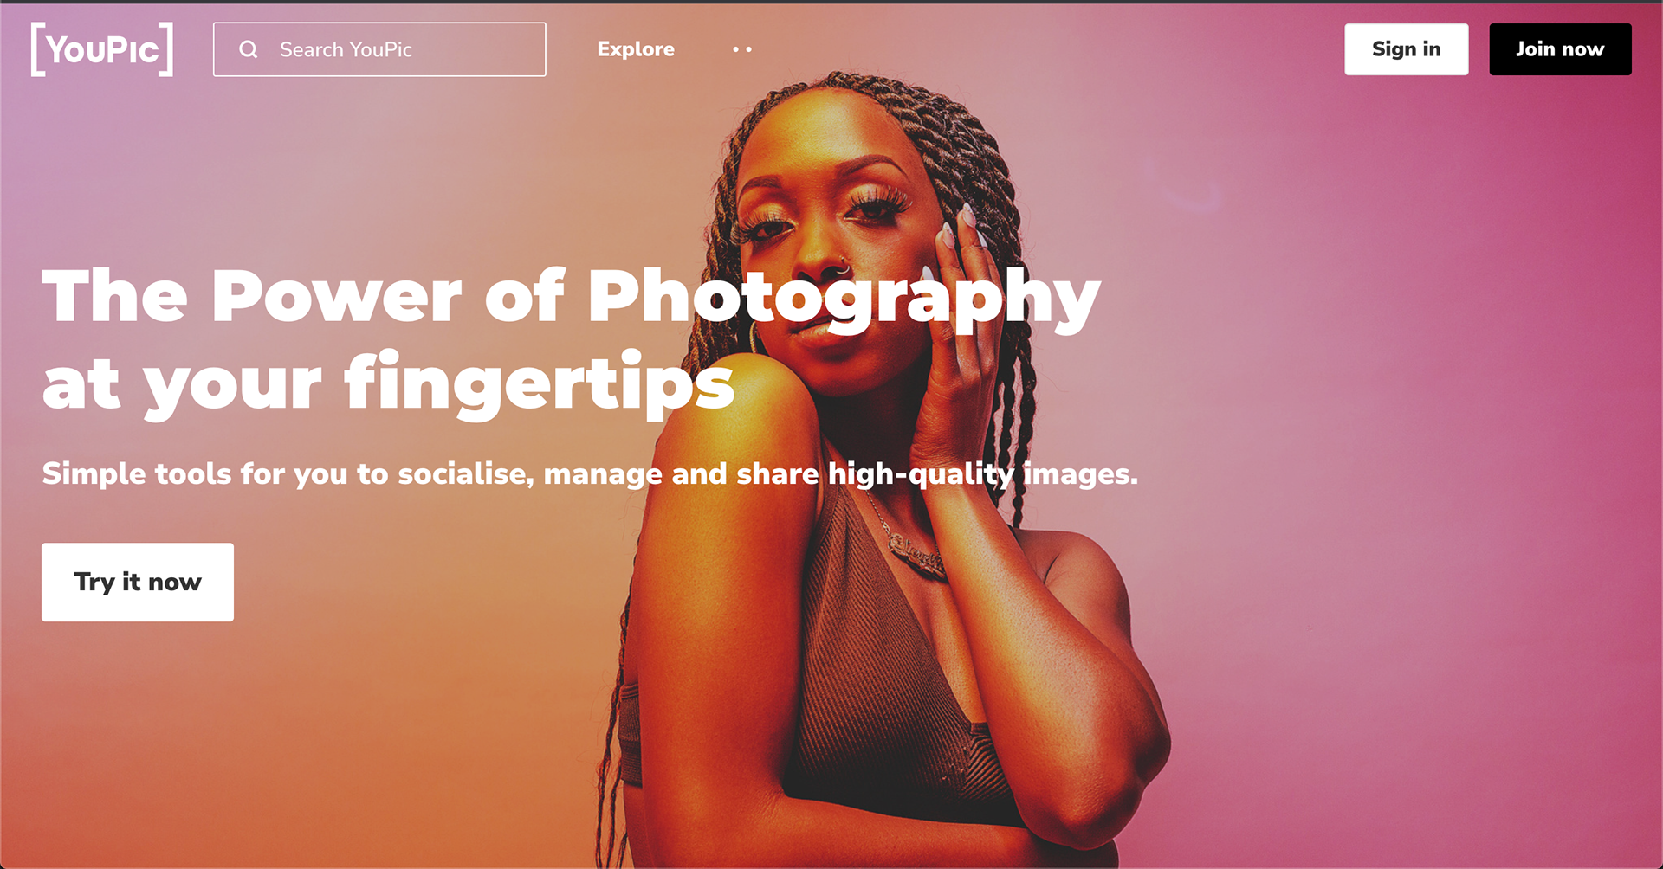Click the word 'Photography' in the headline
Screen dimensions: 1663x869
tap(844, 298)
